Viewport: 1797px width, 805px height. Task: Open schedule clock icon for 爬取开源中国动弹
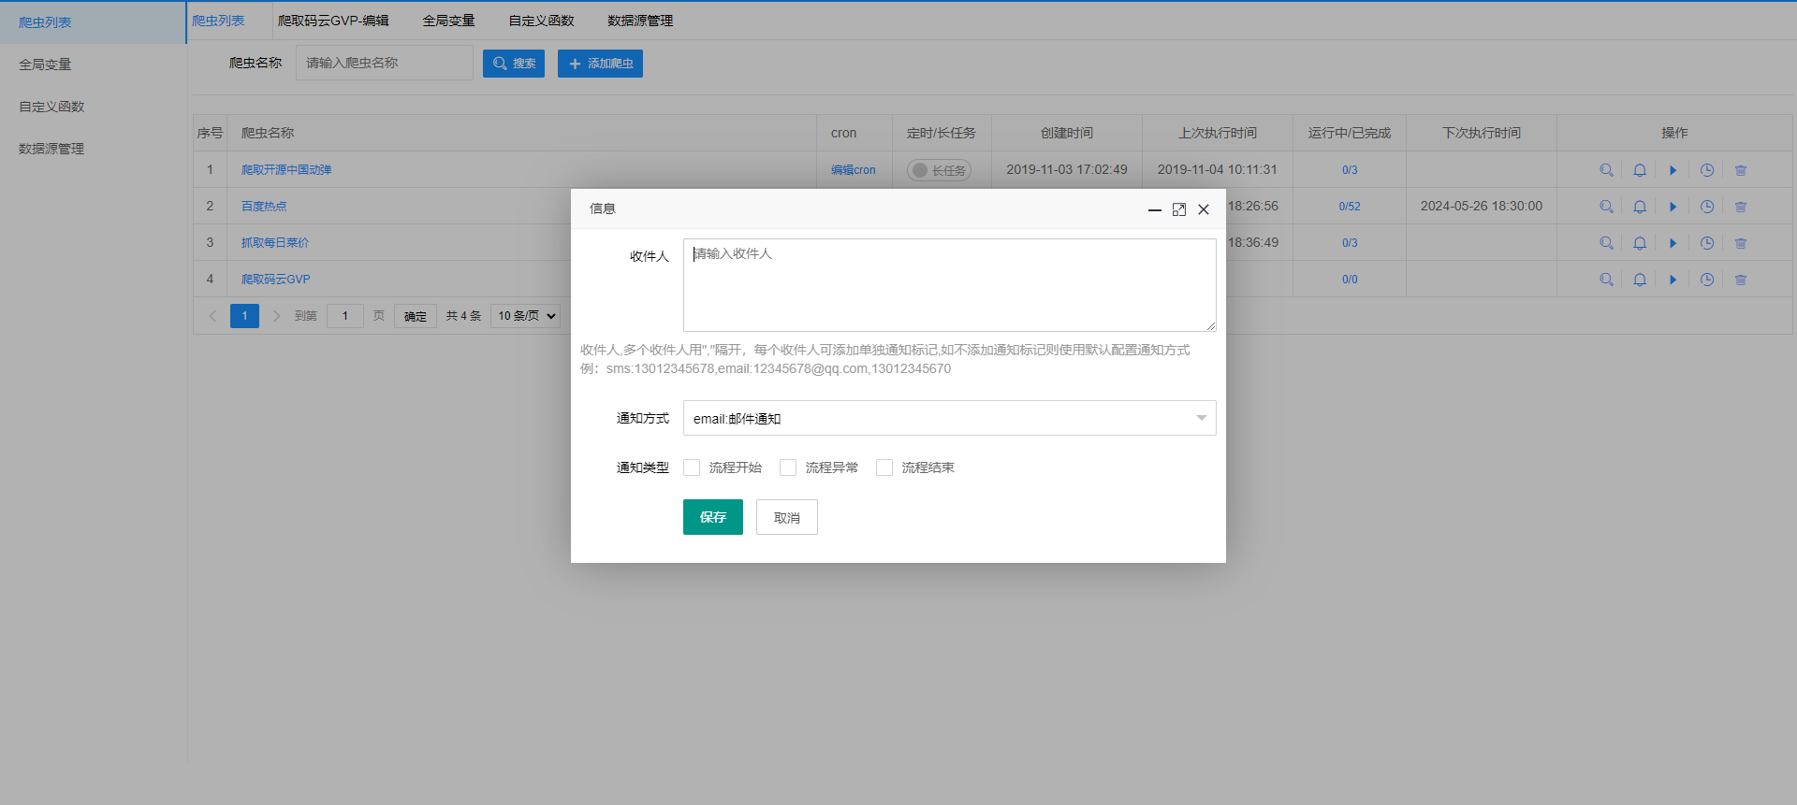click(x=1707, y=170)
